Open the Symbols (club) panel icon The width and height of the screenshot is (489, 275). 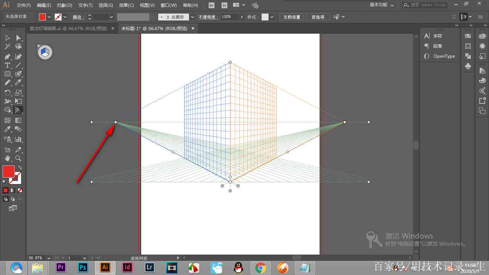(x=468, y=66)
